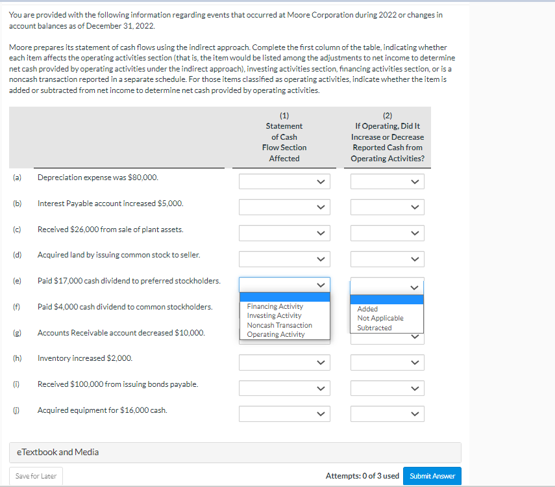Open increase/decrease dropdown for Acquired land row
This screenshot has height=487, width=555.
pos(388,259)
